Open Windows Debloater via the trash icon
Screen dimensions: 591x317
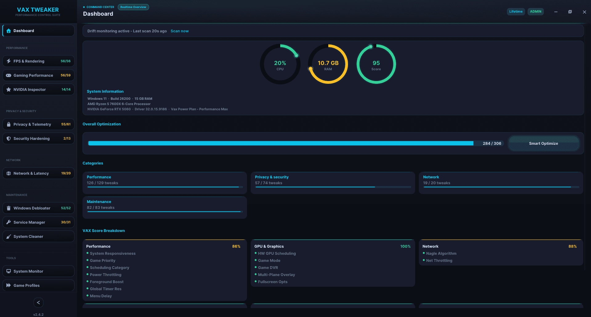coord(8,208)
